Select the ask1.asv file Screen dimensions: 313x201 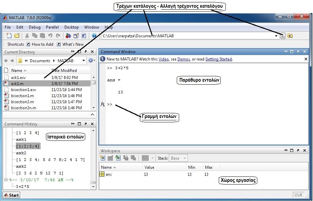(47, 77)
